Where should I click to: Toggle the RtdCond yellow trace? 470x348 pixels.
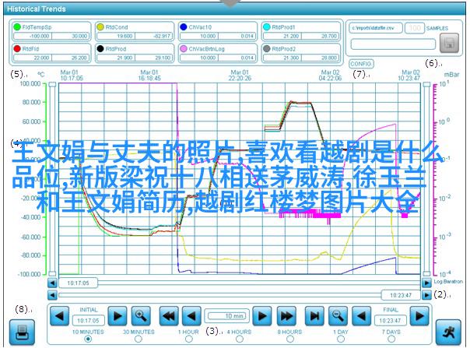point(100,27)
